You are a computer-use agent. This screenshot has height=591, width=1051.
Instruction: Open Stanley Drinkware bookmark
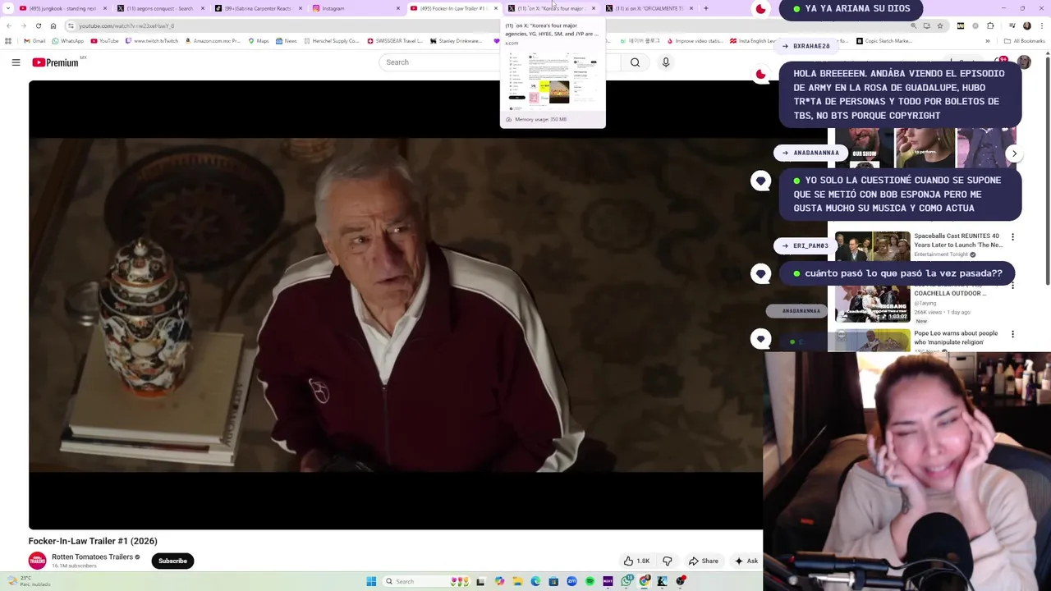pyautogui.click(x=457, y=41)
